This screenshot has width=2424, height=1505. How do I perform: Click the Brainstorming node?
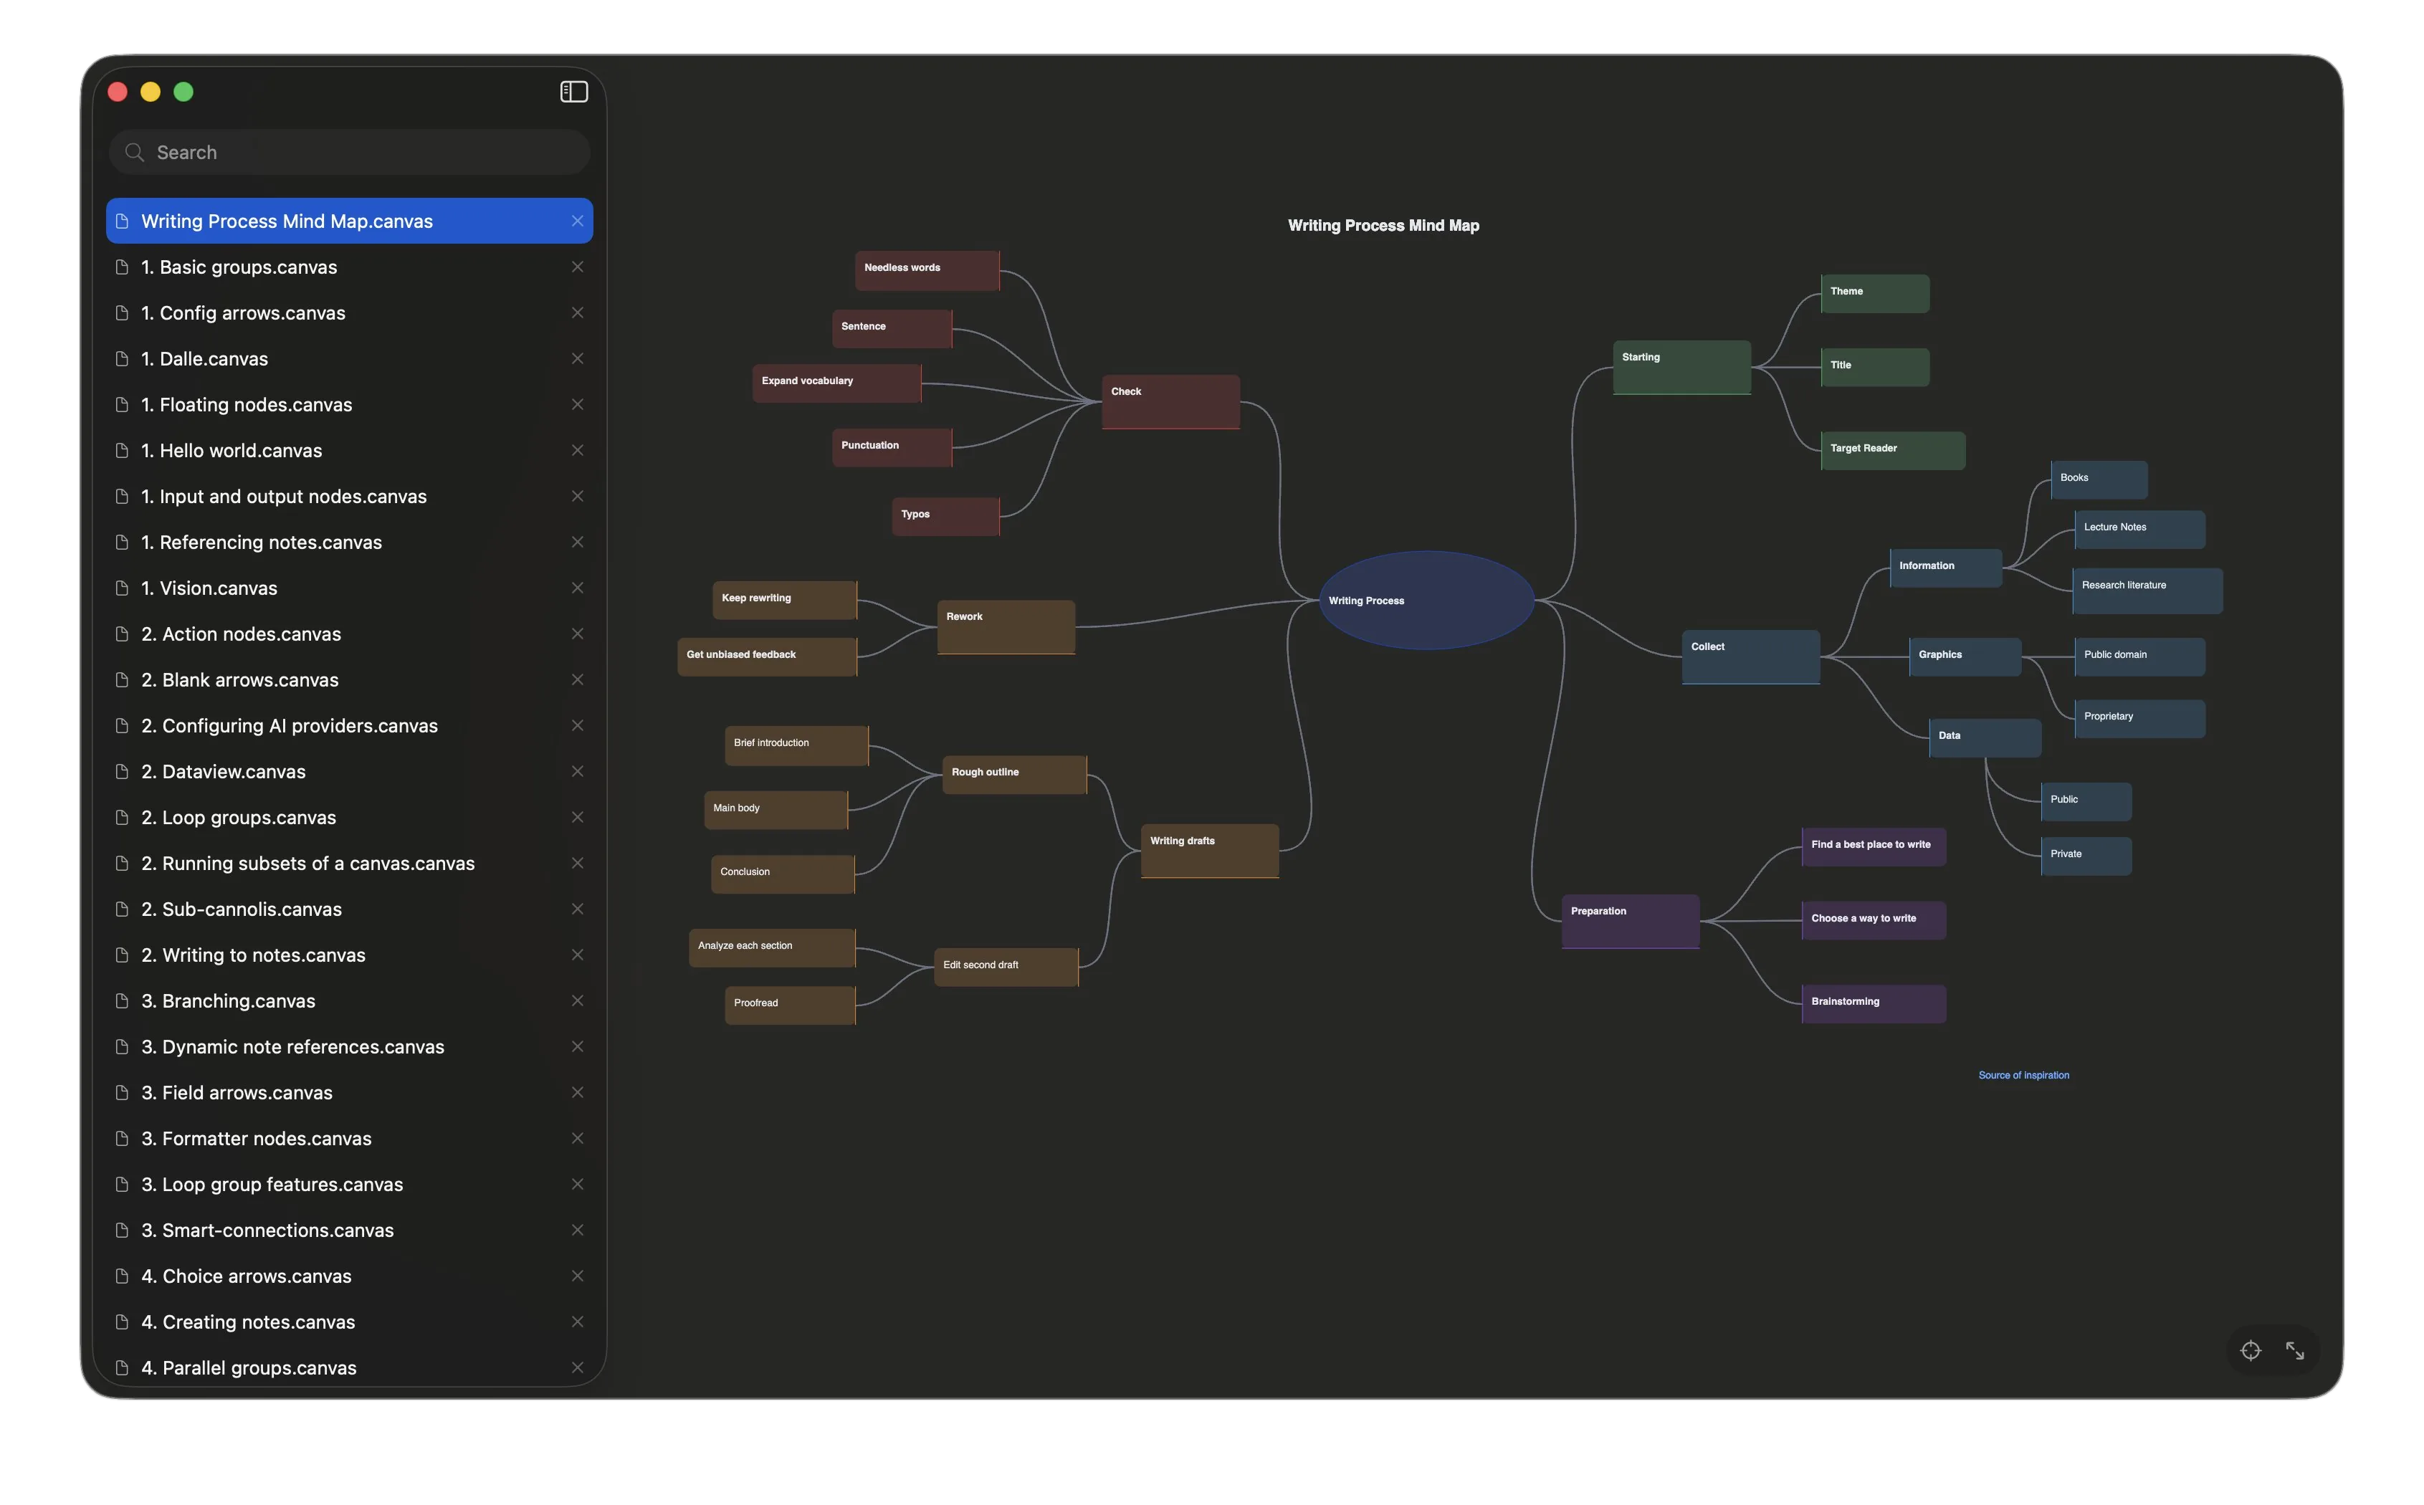click(x=1874, y=1004)
